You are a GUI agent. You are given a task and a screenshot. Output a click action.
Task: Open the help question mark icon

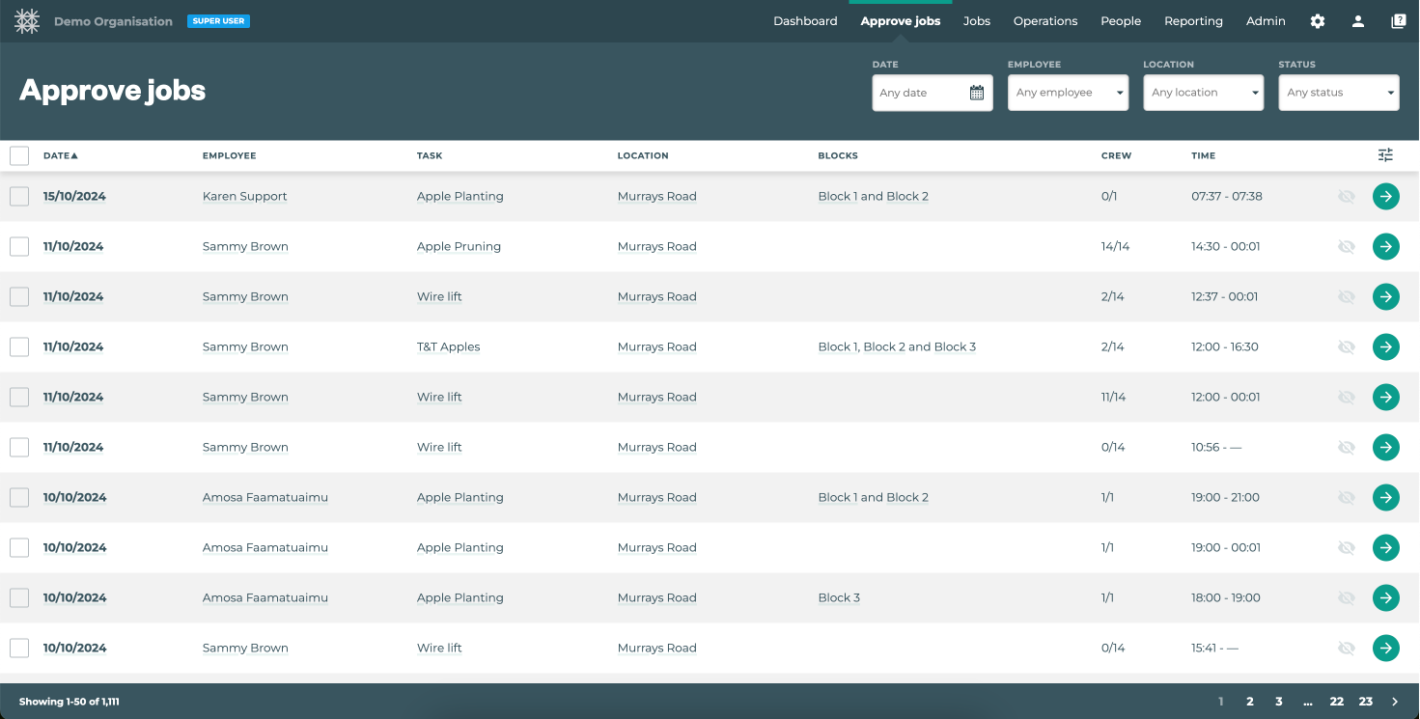point(1399,21)
